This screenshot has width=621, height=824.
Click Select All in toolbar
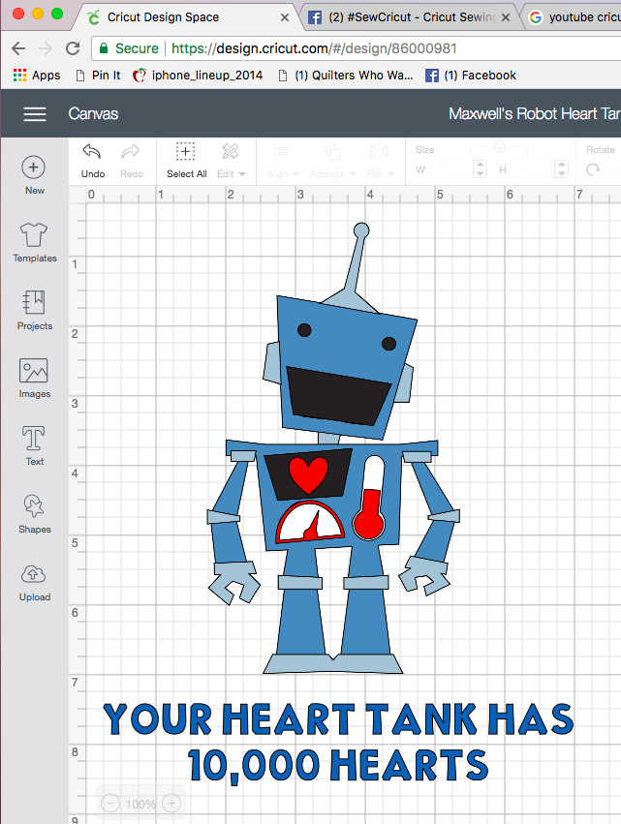pos(186,161)
